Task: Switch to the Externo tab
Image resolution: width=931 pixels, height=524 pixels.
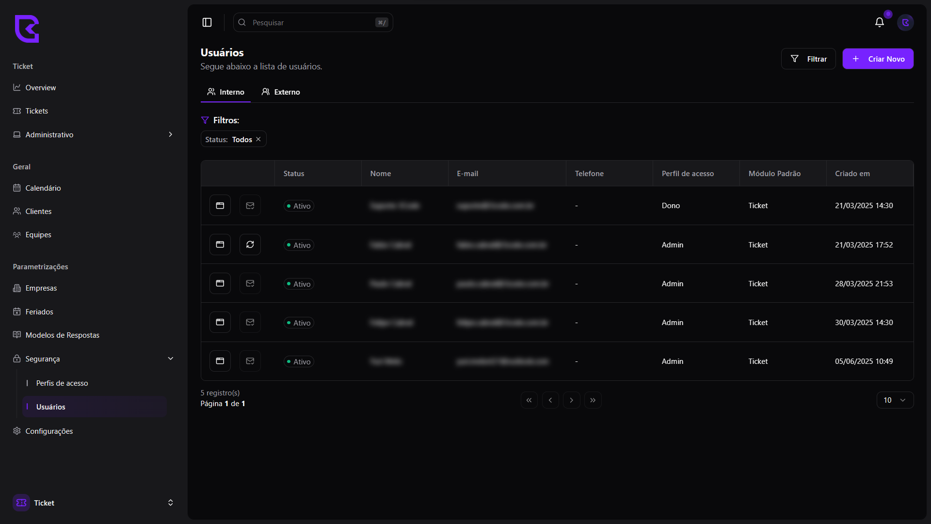Action: [281, 92]
